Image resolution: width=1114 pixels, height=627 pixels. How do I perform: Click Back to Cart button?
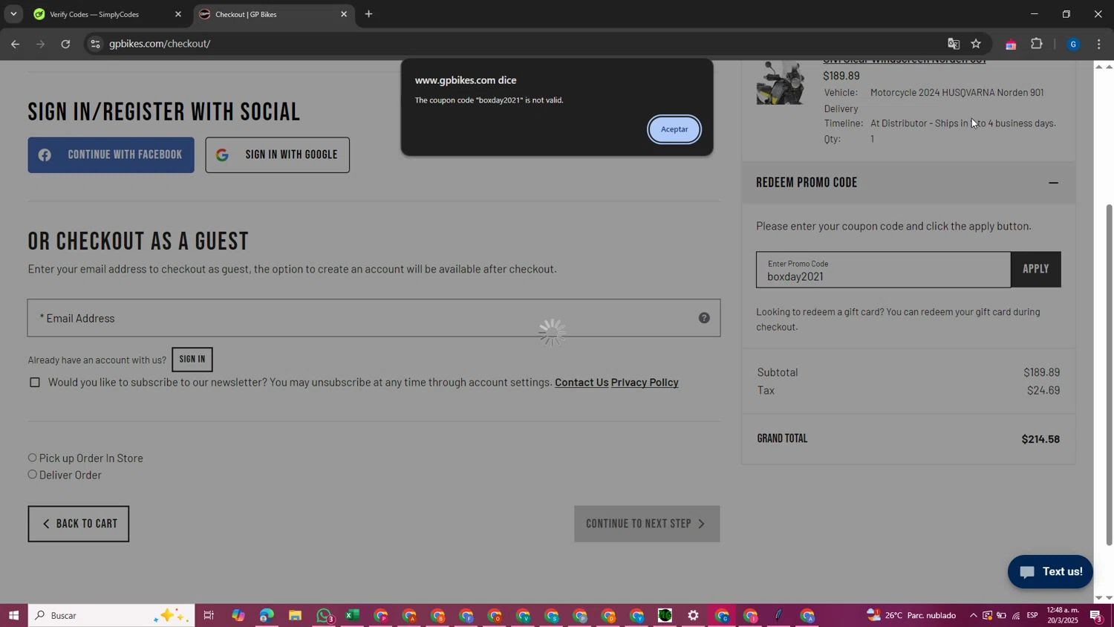(x=78, y=524)
